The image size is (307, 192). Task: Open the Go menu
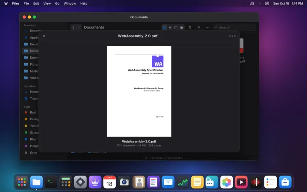click(x=57, y=3)
